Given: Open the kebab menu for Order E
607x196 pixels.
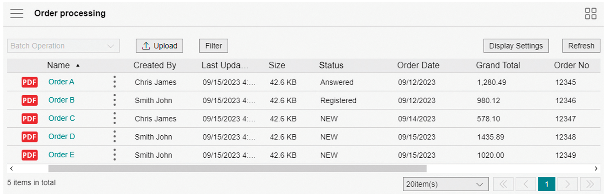Looking at the screenshot, I should click(x=115, y=155).
